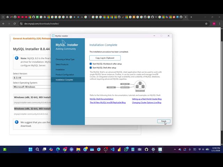Click the info icon beside We suggest text
223x167 pixels.
point(17,122)
